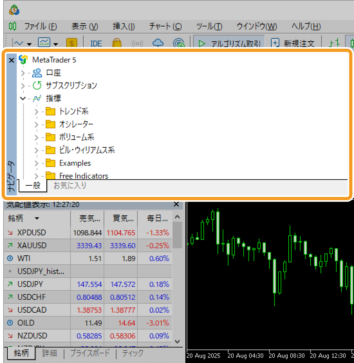Expand the サブスクリプション tree node
The image size is (354, 363).
(23, 86)
